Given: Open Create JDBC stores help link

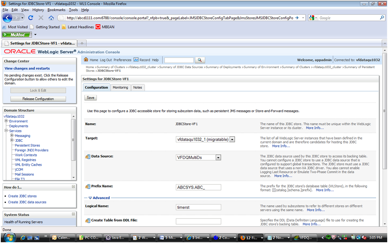Looking at the screenshot, I should tap(22, 196).
